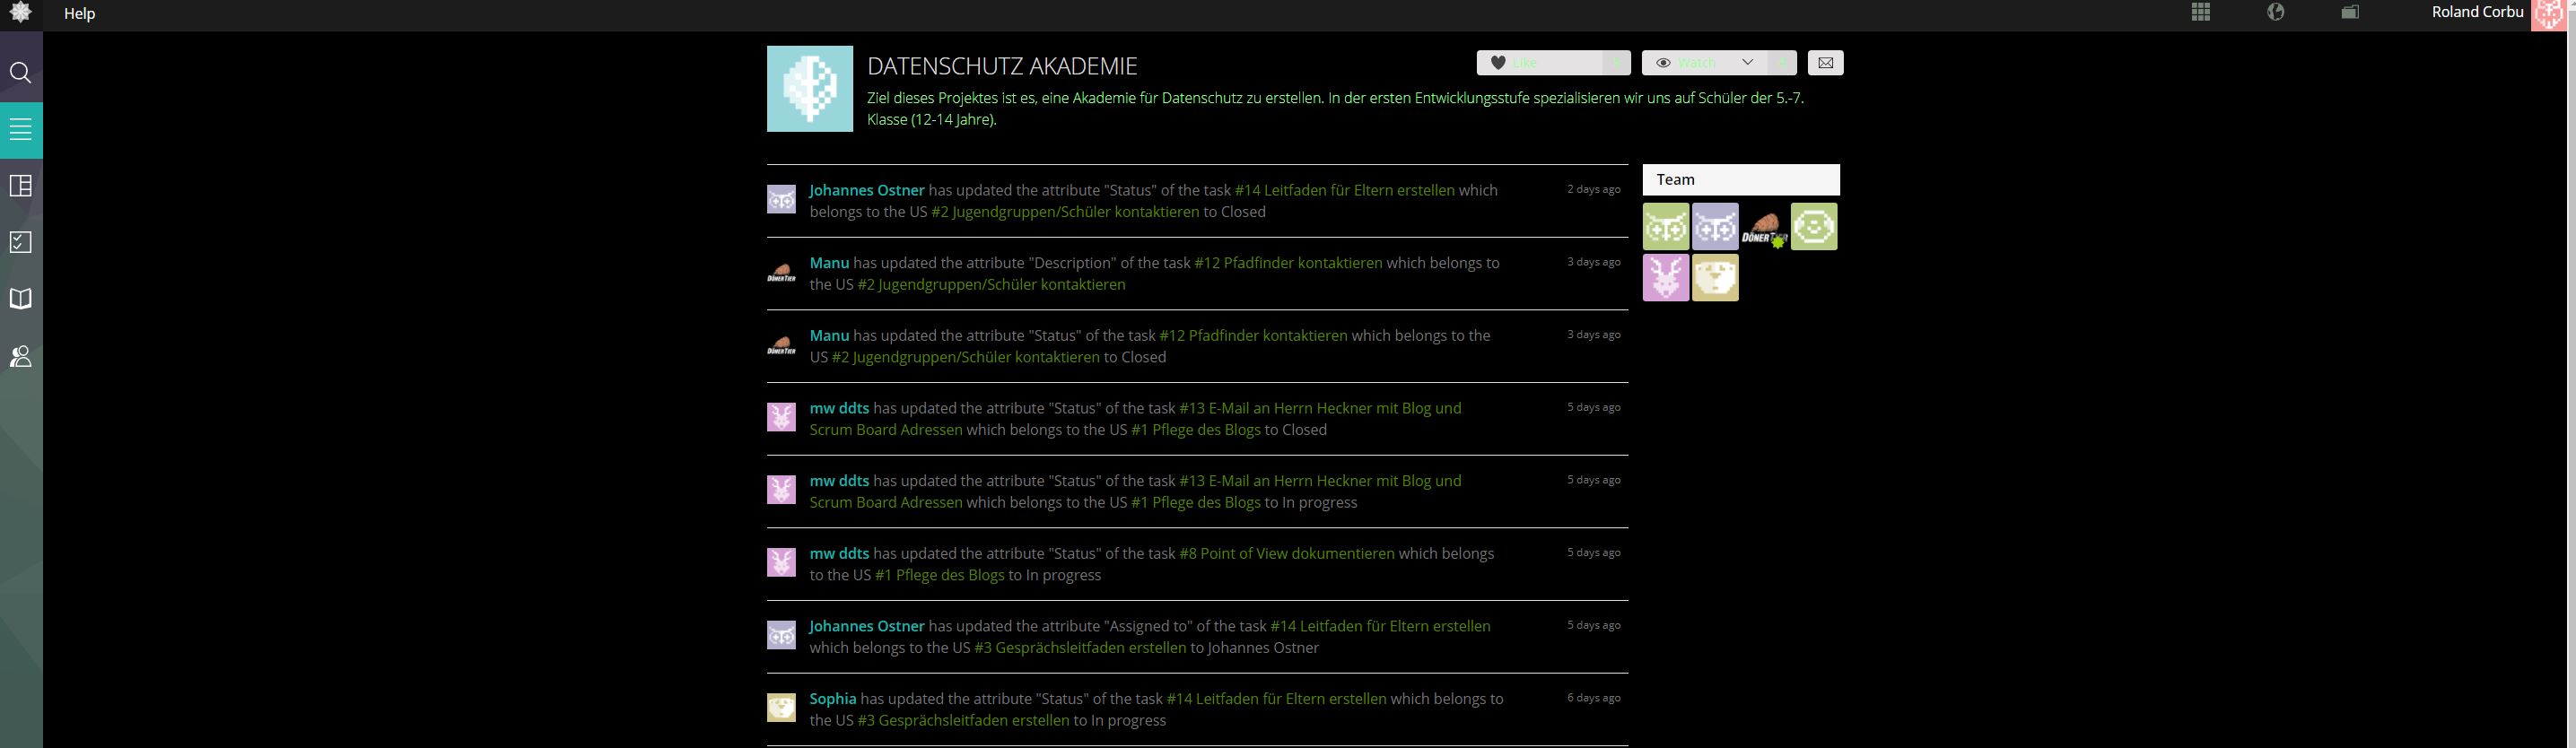Open the projects grid icon in header

[x=2200, y=12]
